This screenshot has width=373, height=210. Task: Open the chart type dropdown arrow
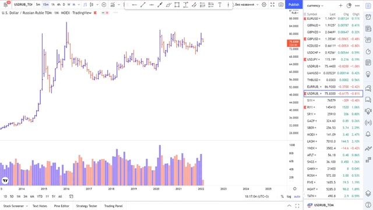click(x=97, y=5)
